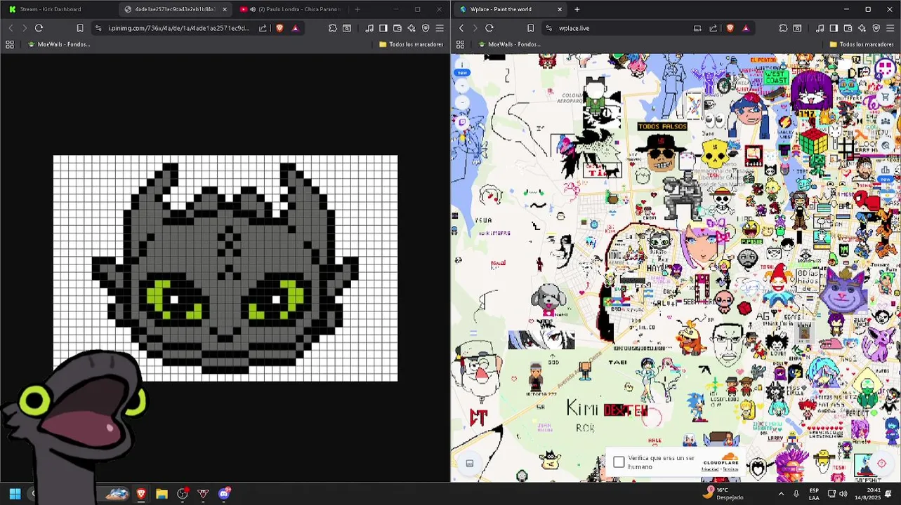
Task: Open Brave Wallet in the left window
Action: point(397,28)
